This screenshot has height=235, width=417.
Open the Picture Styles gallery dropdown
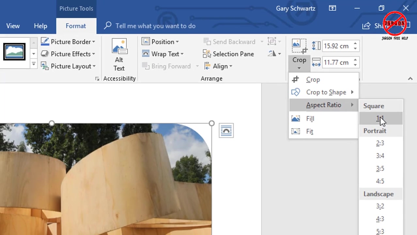[33, 64]
